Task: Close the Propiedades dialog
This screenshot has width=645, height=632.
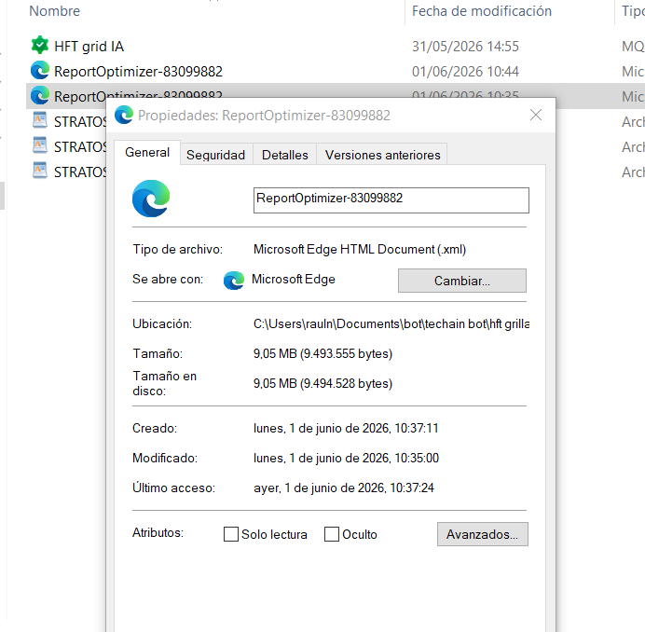Action: pyautogui.click(x=536, y=115)
